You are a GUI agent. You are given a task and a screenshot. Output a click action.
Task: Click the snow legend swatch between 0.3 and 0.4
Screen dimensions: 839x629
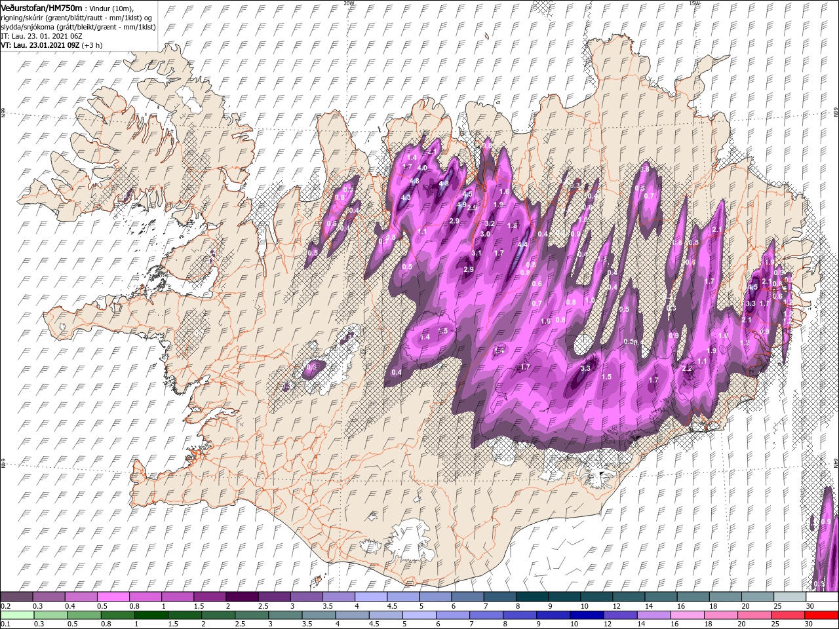tap(49, 597)
